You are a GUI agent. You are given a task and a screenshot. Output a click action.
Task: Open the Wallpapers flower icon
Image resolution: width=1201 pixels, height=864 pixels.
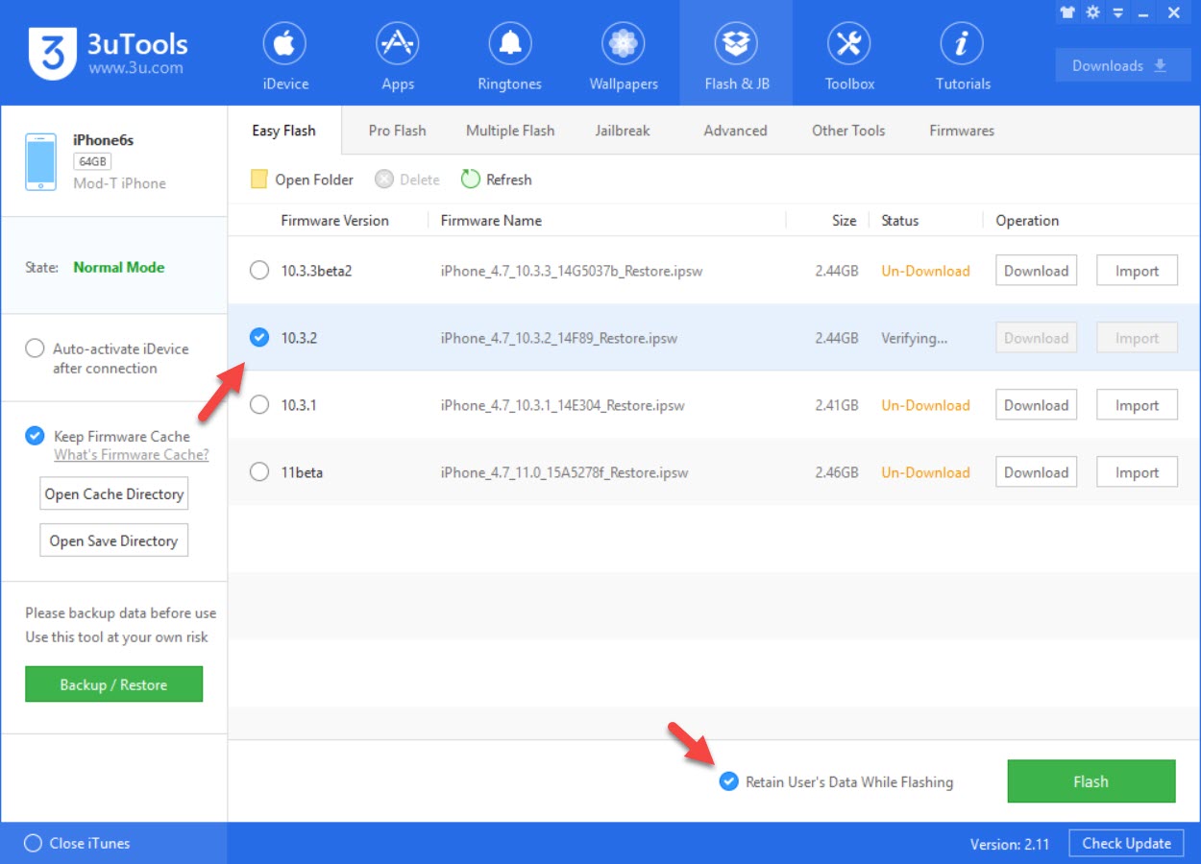pyautogui.click(x=624, y=44)
